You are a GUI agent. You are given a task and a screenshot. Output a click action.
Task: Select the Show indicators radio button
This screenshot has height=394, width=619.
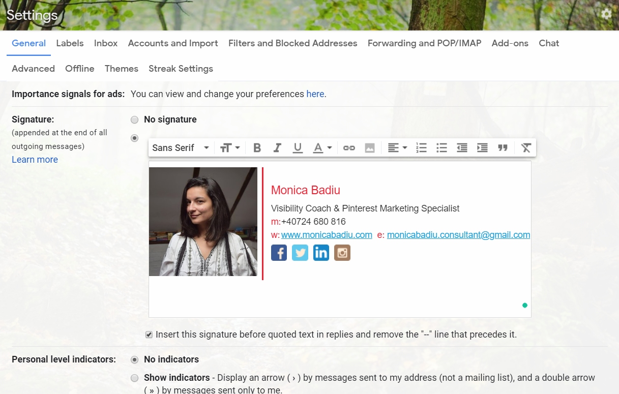[x=134, y=378]
